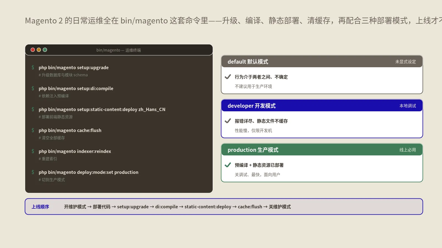Select comment # 清空全部缓存
The width and height of the screenshot is (442, 248).
(x=52, y=138)
